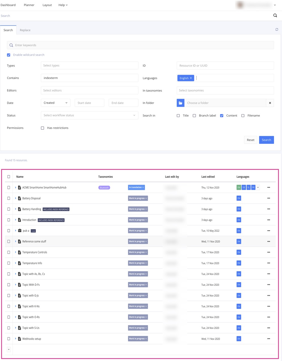Click the blue Search button
Viewport: 282px width, 361px height.
coord(266,140)
